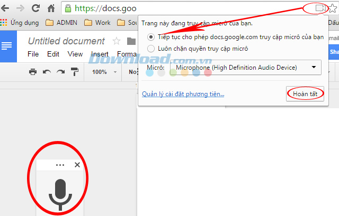
Task: Click the blue Share button
Action: coord(334,52)
